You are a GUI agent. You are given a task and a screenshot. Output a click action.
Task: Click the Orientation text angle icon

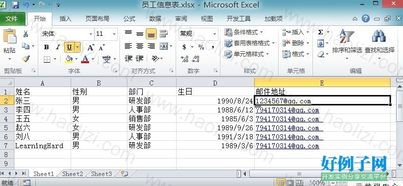[x=155, y=59]
